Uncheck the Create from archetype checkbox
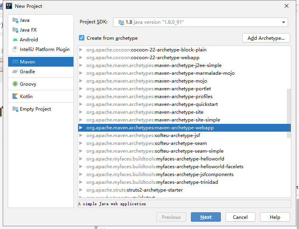299x229 pixels. pyautogui.click(x=82, y=38)
